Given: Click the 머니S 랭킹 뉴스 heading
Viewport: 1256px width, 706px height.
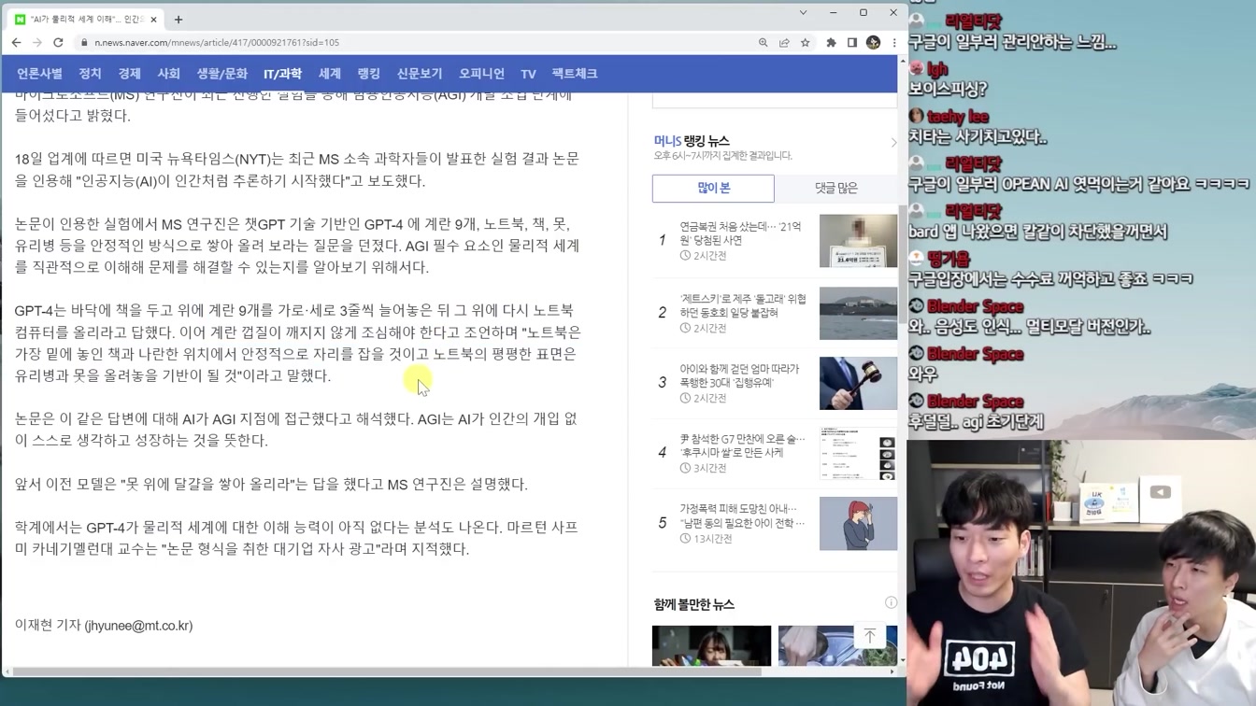Looking at the screenshot, I should pyautogui.click(x=692, y=141).
